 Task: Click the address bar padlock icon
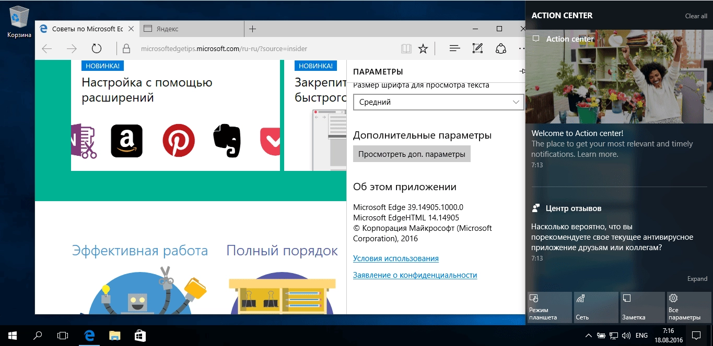[126, 49]
